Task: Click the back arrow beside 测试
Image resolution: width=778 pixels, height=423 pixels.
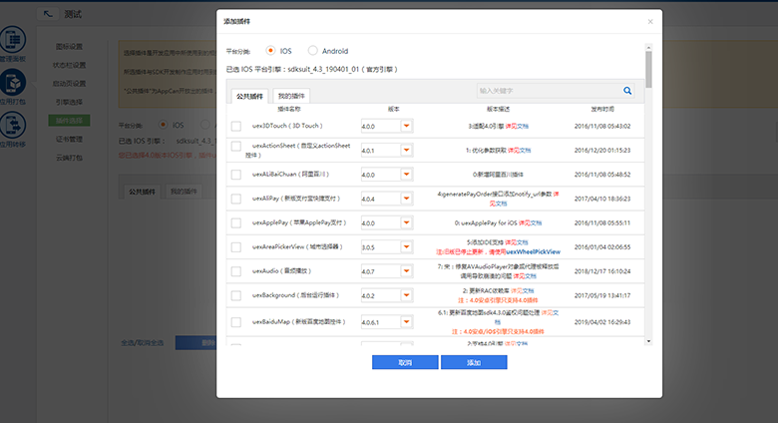Action: pyautogui.click(x=48, y=14)
